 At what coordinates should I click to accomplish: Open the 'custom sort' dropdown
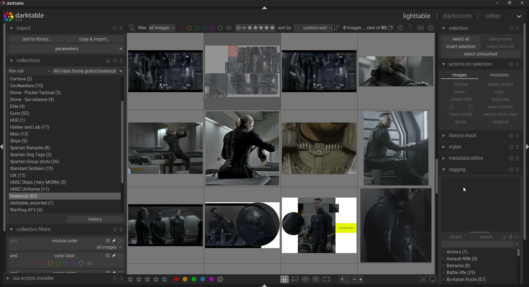(314, 28)
